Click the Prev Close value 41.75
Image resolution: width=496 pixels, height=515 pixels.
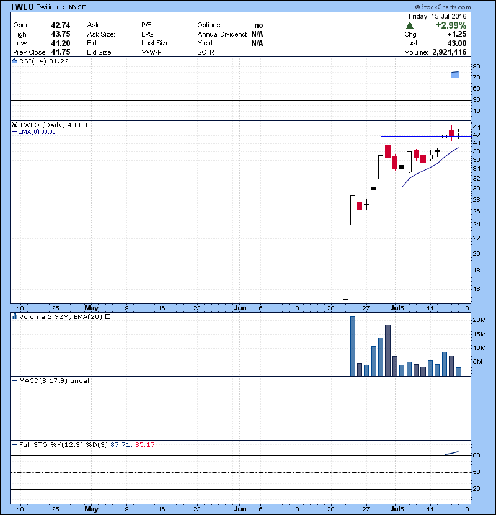(61, 52)
